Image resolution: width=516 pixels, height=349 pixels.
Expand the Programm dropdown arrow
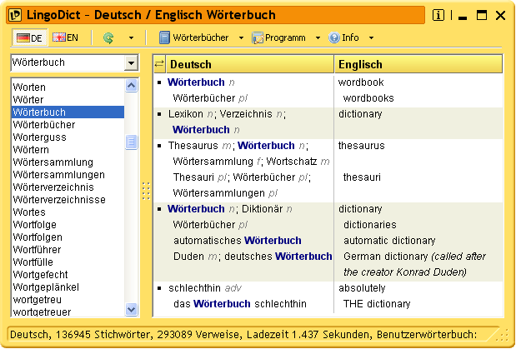tap(318, 37)
